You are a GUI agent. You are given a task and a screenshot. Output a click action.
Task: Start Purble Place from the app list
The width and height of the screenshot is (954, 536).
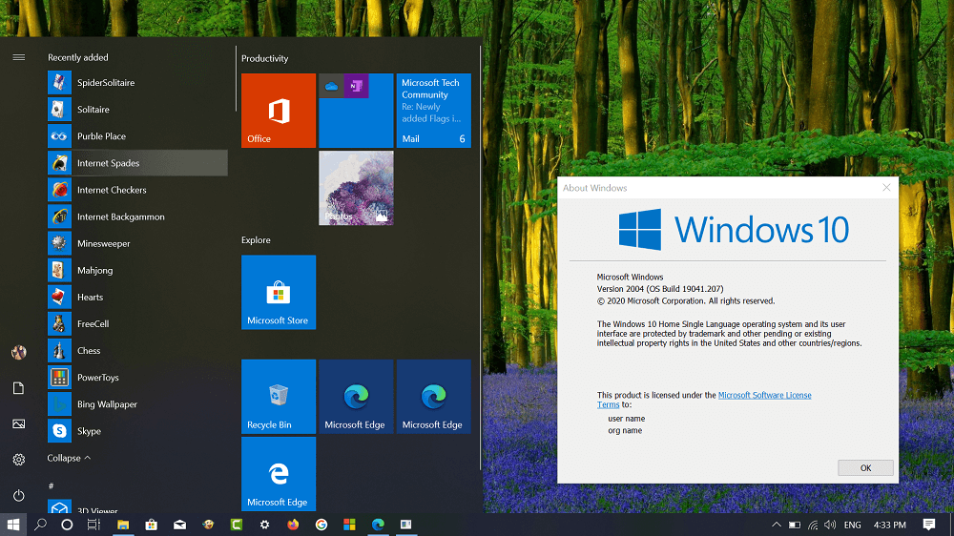137,135
